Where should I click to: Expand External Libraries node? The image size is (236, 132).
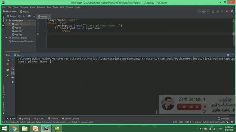(x=7, y=38)
